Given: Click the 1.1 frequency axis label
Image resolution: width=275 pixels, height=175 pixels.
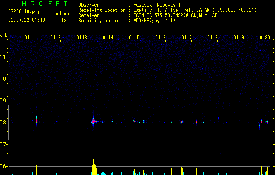Looking at the screenshot, I should tap(4, 57).
